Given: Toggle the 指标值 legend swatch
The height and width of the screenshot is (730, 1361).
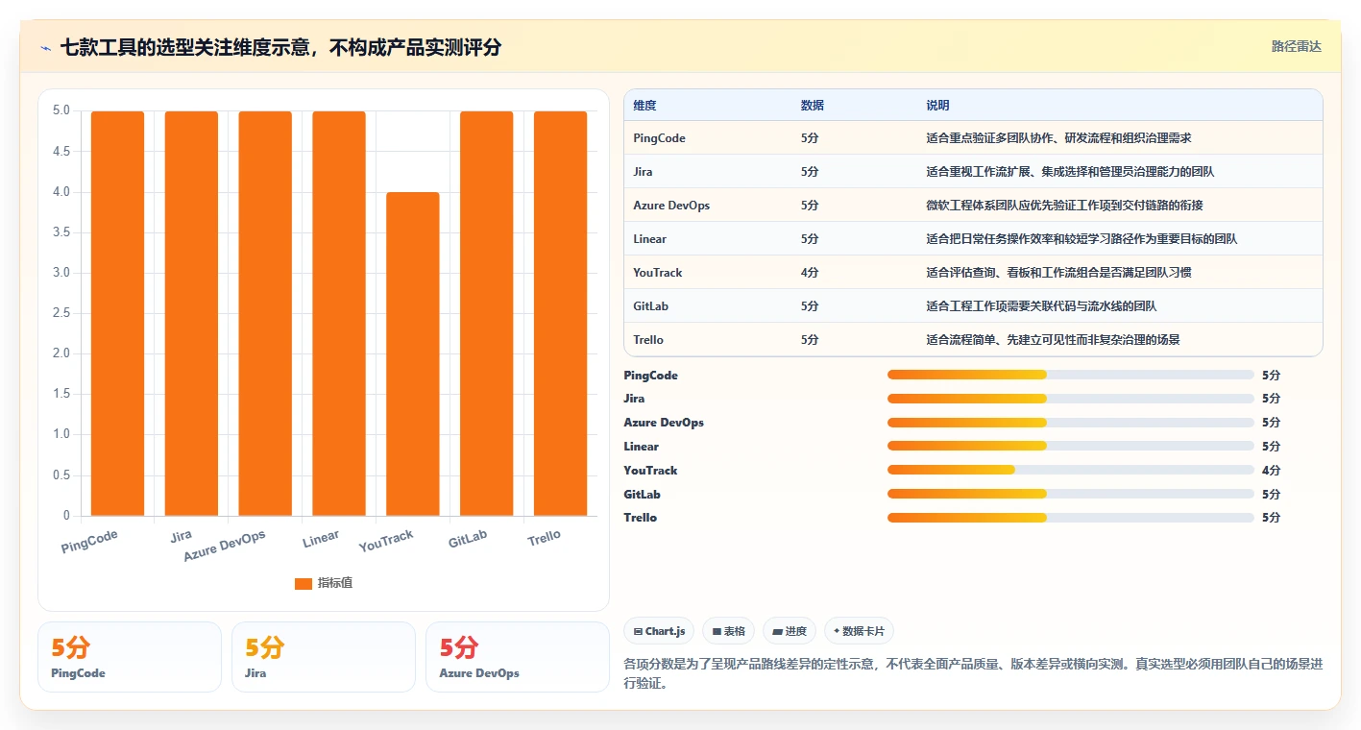Looking at the screenshot, I should pos(304,583).
